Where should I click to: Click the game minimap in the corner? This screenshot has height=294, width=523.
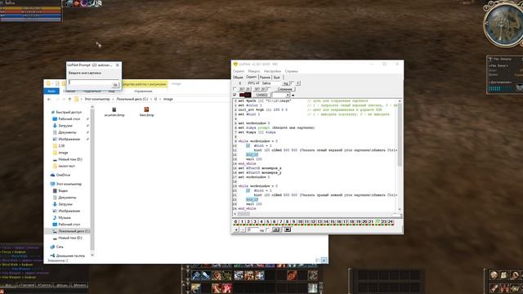(504, 24)
